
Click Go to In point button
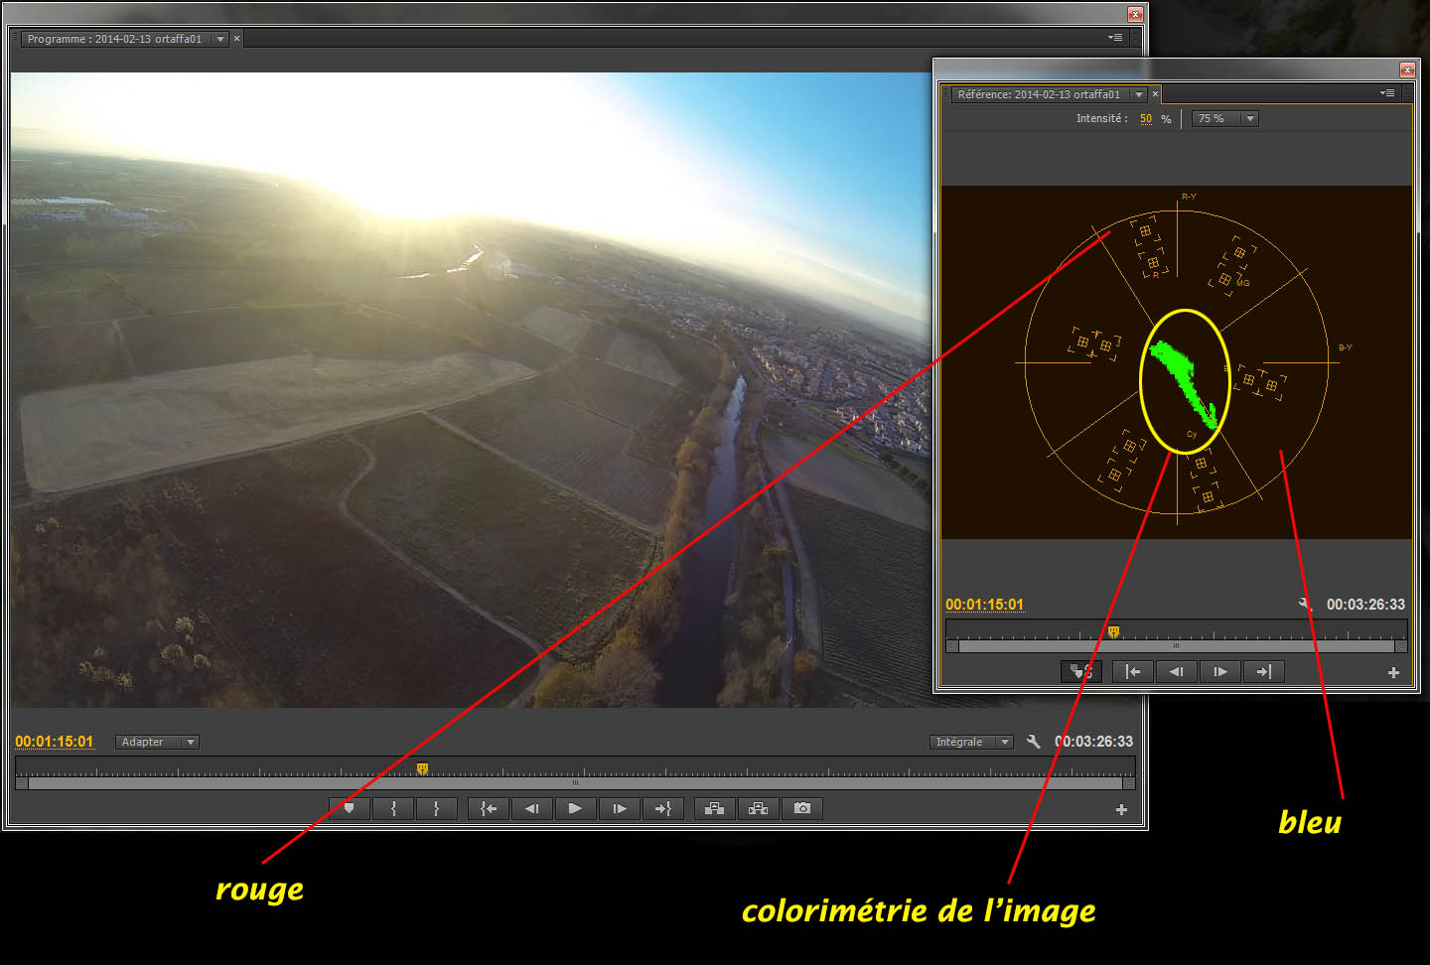click(489, 809)
